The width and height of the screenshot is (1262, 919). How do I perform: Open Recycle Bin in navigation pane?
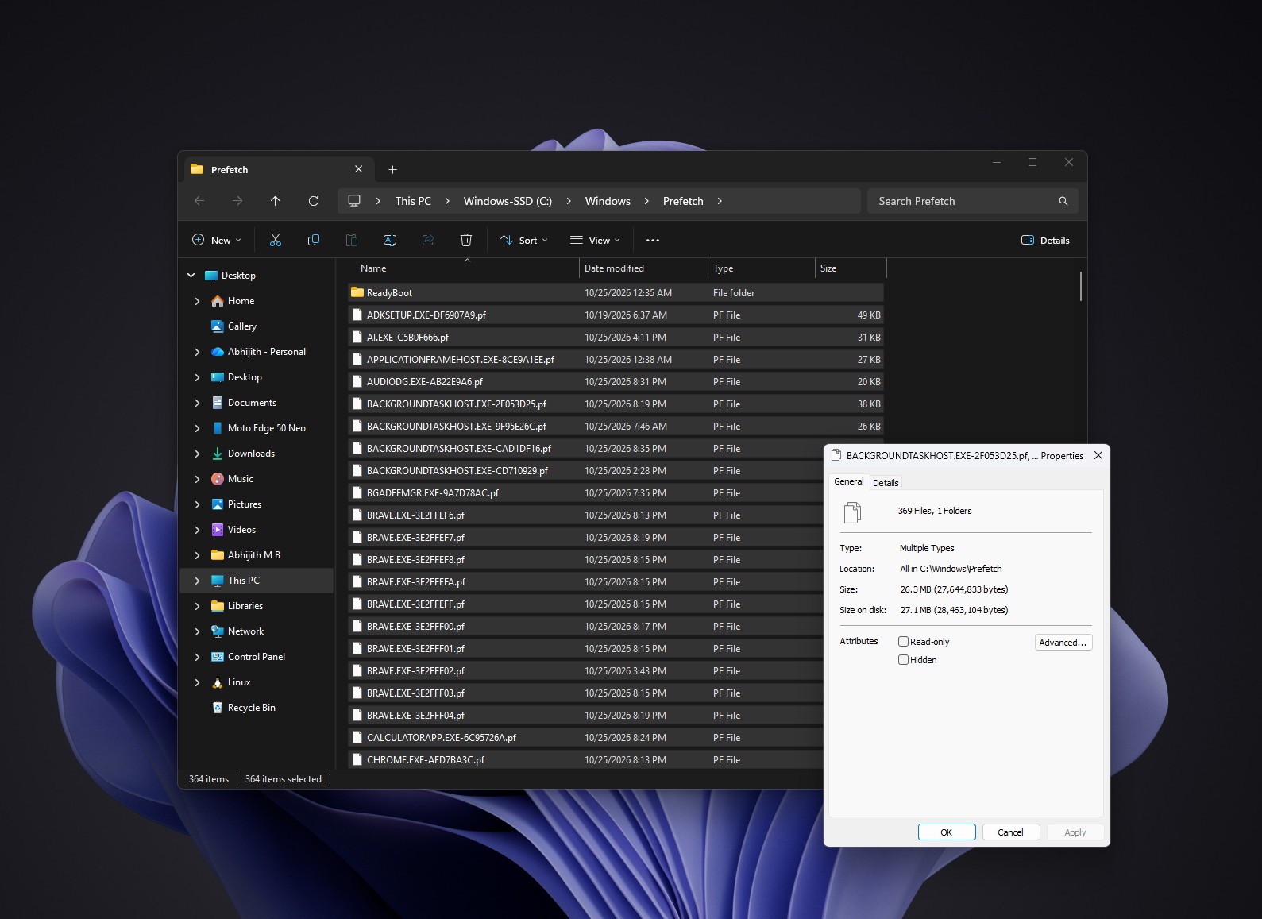(x=251, y=708)
